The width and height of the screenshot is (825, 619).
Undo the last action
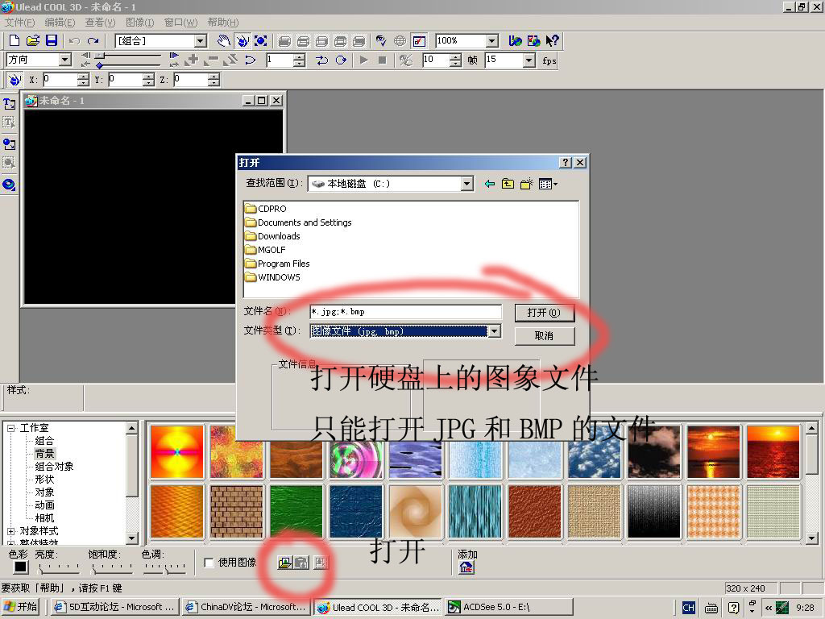74,40
